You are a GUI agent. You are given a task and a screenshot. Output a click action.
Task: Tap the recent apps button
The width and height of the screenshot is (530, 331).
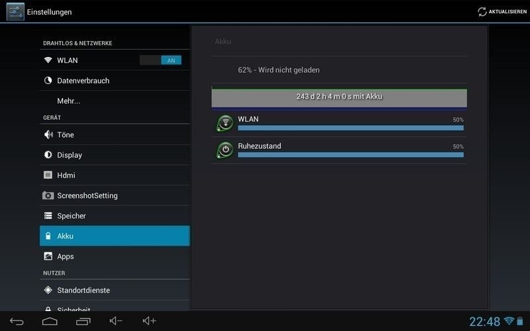point(83,321)
